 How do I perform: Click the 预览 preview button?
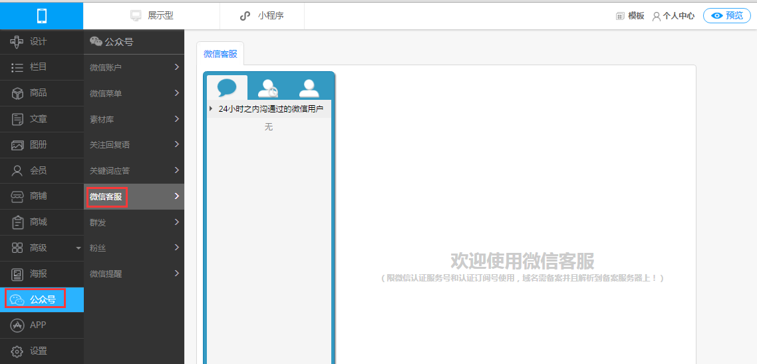(727, 15)
